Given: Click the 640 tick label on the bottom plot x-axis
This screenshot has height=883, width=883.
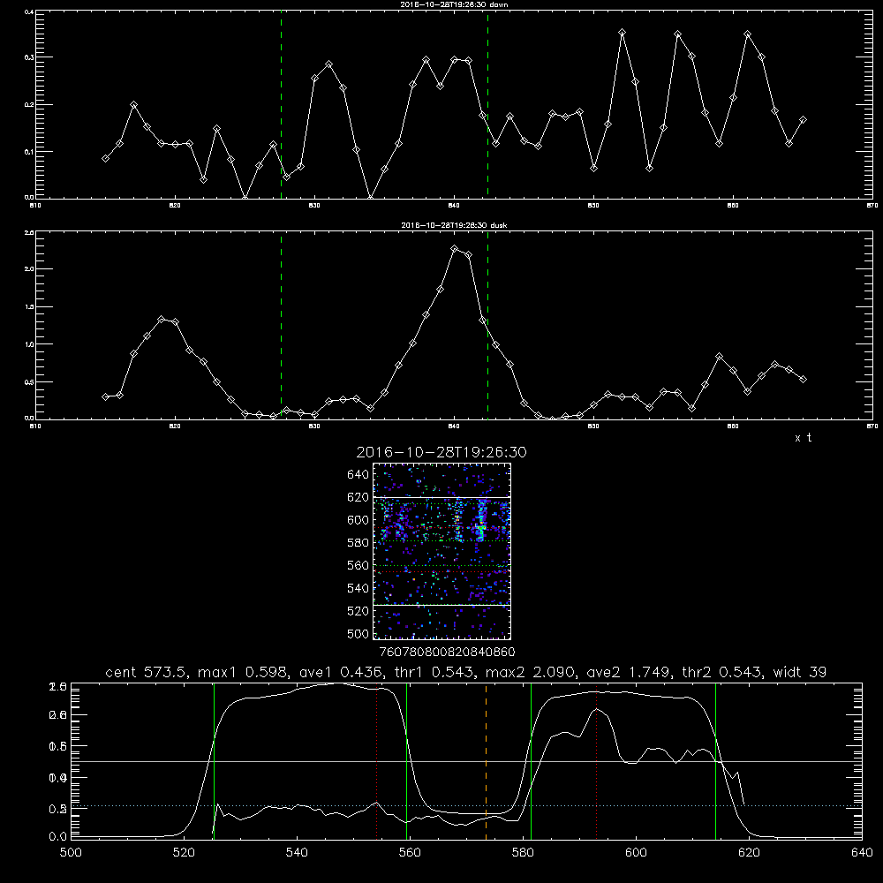Looking at the screenshot, I should 862,853.
